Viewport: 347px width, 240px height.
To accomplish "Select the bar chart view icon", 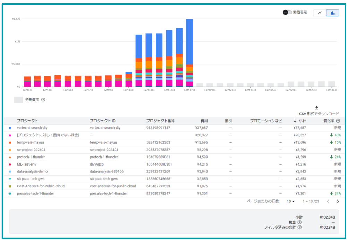I will 332,13.
